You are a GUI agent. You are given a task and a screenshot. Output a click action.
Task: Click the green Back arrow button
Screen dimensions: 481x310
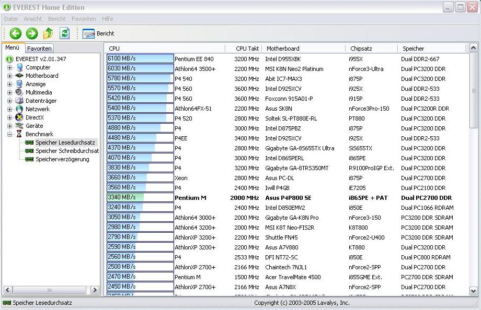pos(15,33)
